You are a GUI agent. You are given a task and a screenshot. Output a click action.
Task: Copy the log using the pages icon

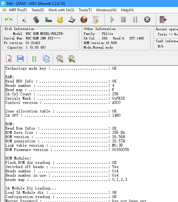(46, 59)
